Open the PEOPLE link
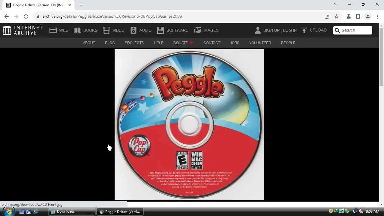The width and height of the screenshot is (384, 216). (x=288, y=43)
